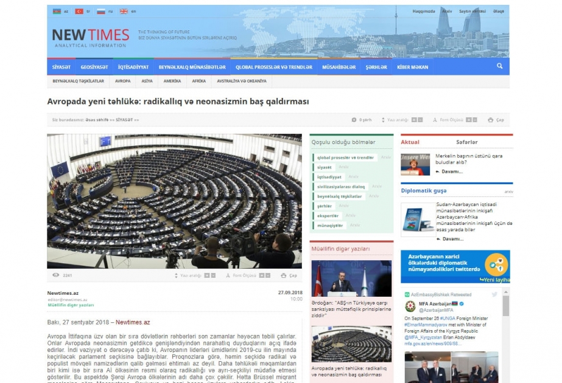Decrease font size in top article toolbar
Screen dimensions: 562x383
(474, 120)
